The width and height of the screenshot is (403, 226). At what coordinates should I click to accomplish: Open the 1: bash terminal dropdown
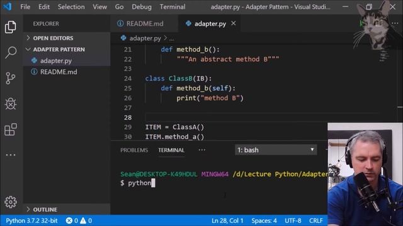coord(276,150)
